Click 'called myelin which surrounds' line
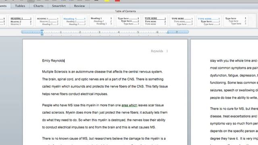Viewport: 258px width, 145px height. (x=105, y=87)
